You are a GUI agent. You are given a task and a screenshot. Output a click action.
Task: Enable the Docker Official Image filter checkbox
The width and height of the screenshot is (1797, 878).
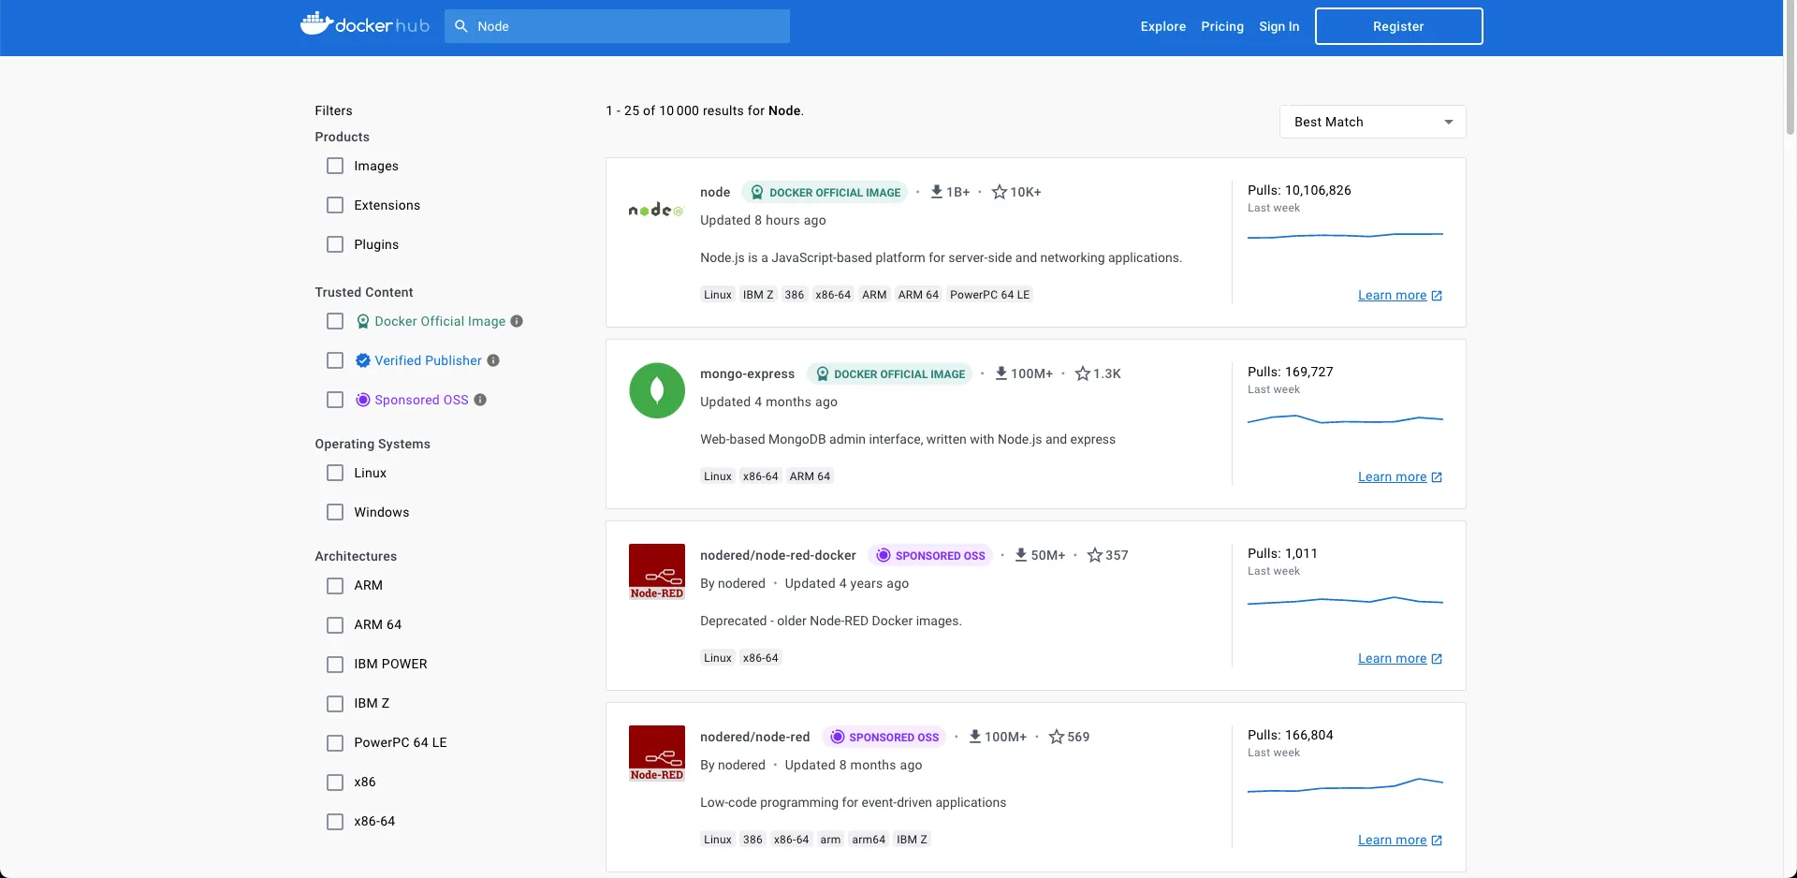335,321
